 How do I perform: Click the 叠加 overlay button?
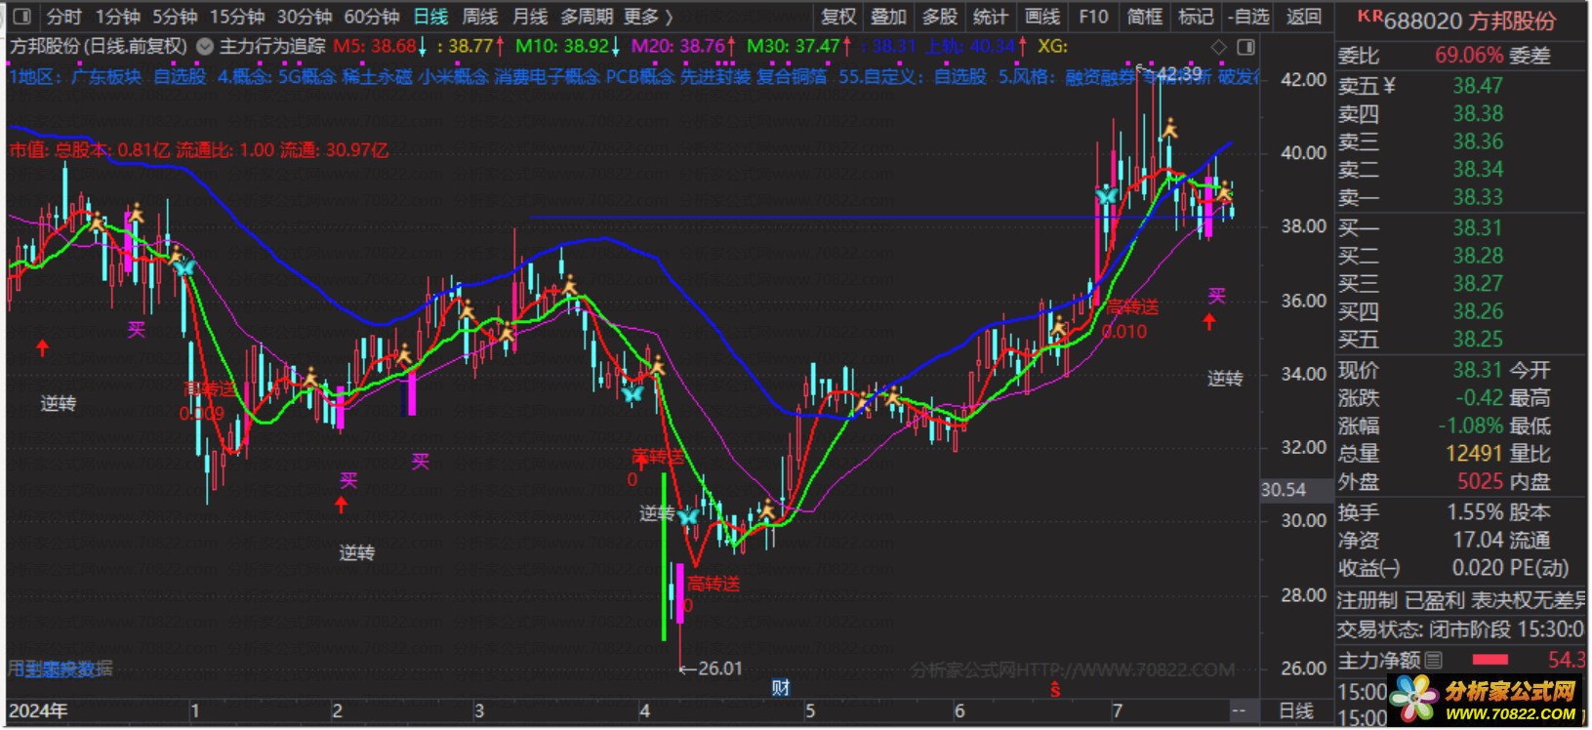point(888,17)
